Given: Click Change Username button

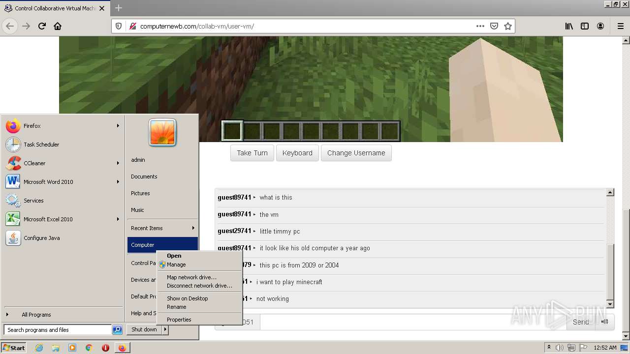Looking at the screenshot, I should [356, 153].
